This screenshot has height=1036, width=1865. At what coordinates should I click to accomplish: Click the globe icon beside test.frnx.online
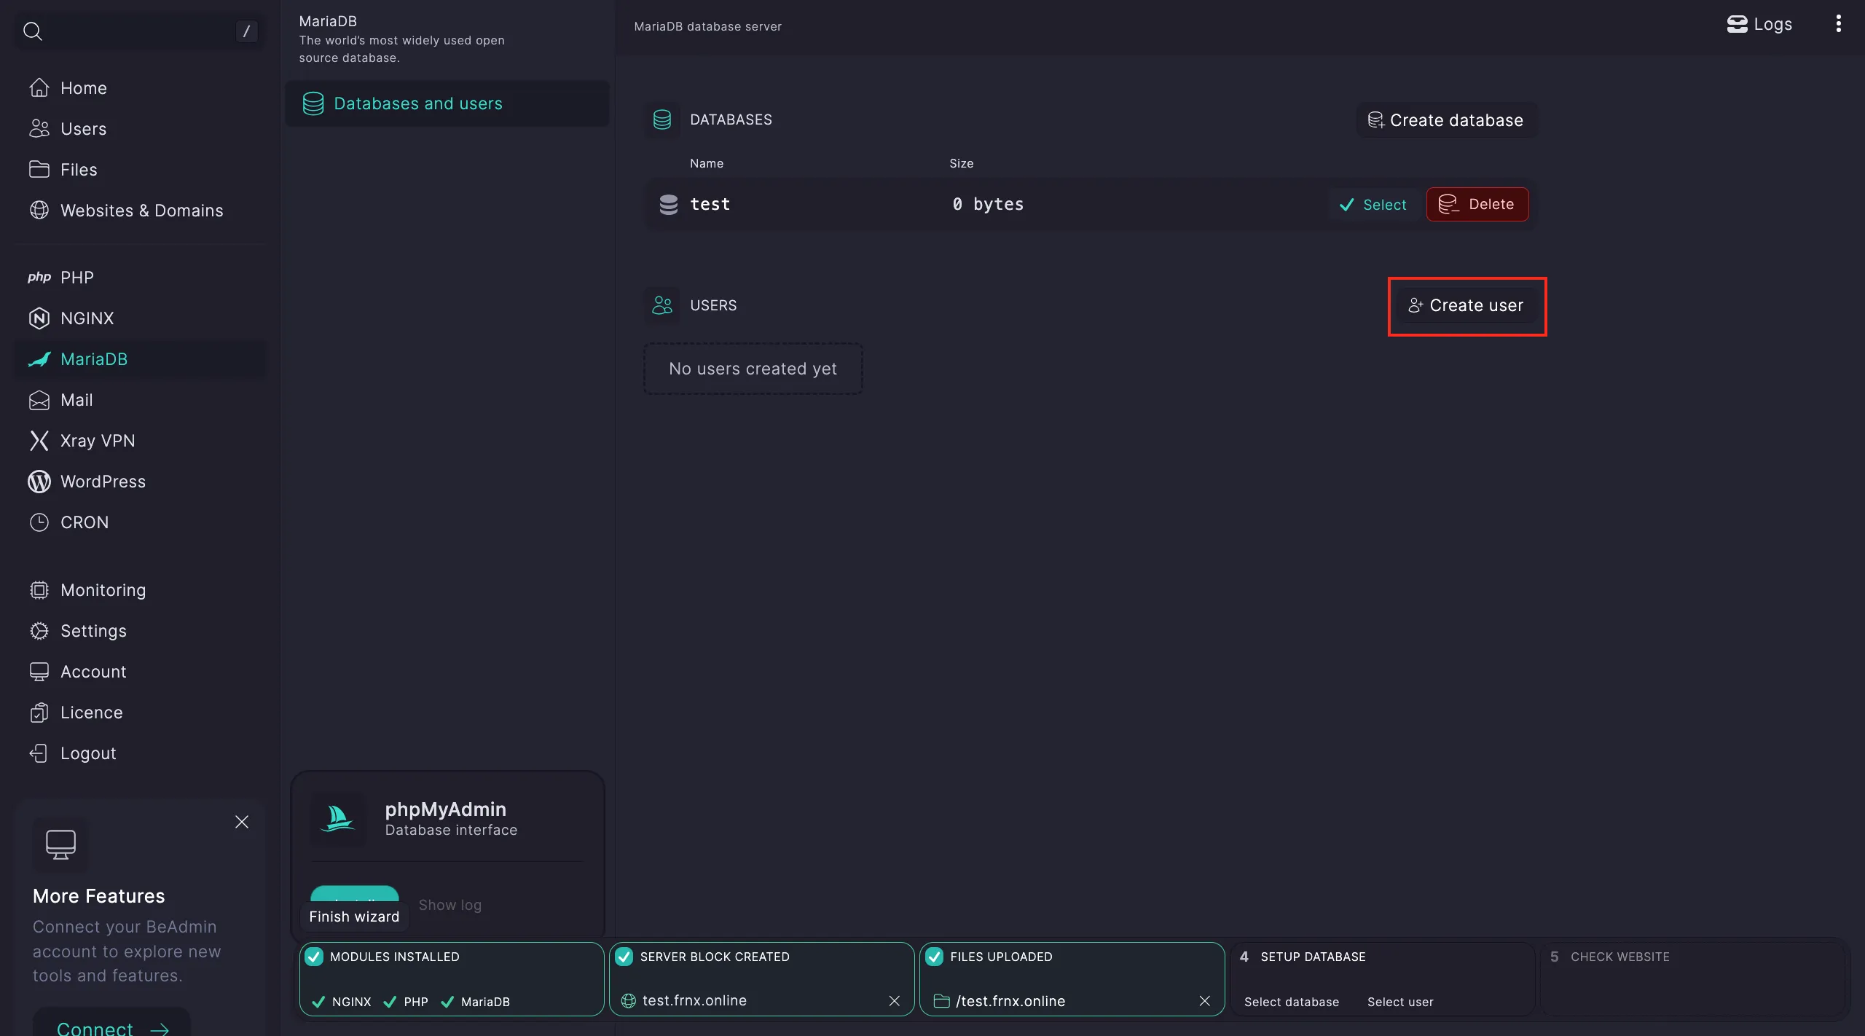[x=628, y=1001]
